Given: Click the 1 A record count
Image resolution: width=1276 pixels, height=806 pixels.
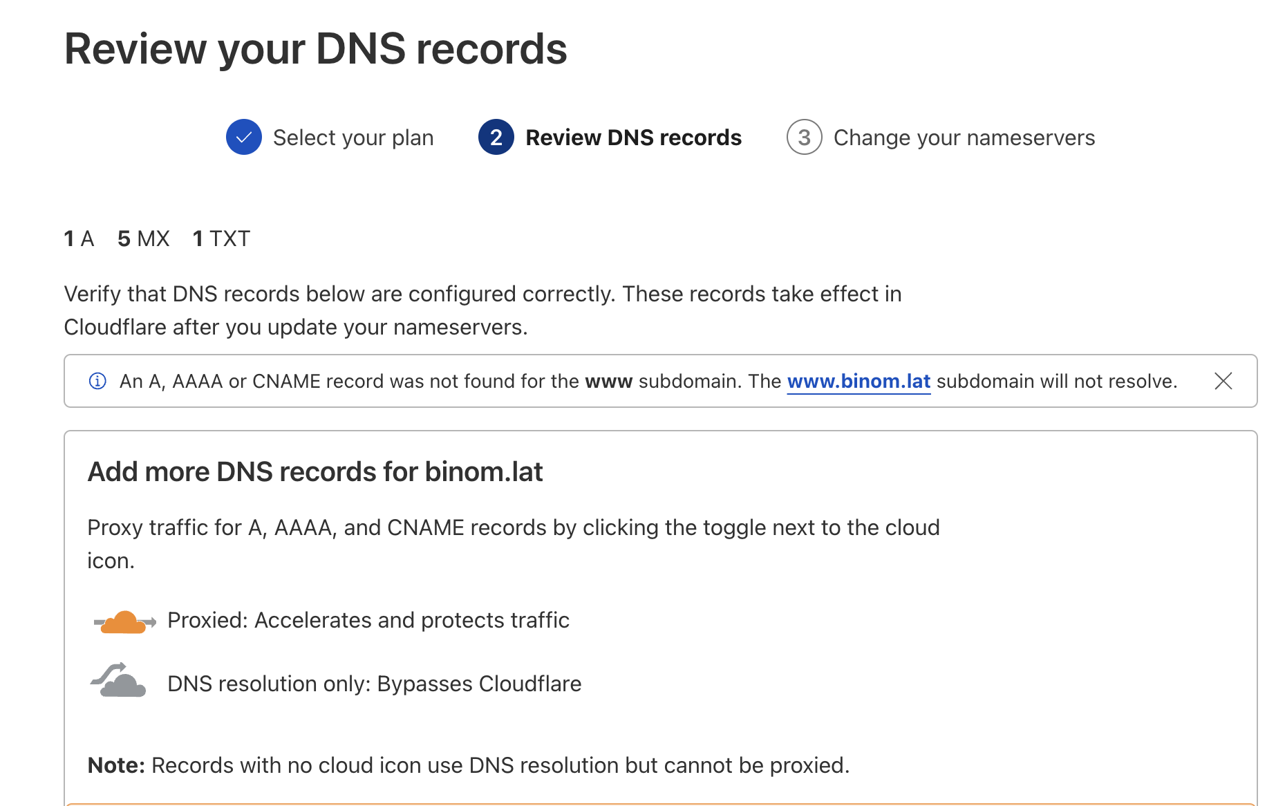Looking at the screenshot, I should 79,238.
